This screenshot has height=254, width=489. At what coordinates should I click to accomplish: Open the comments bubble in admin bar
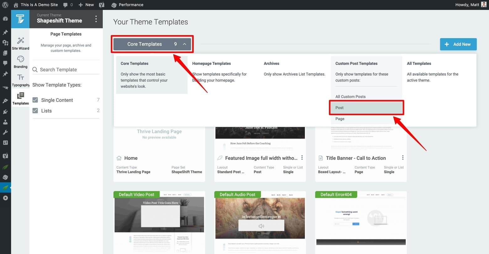(68, 5)
